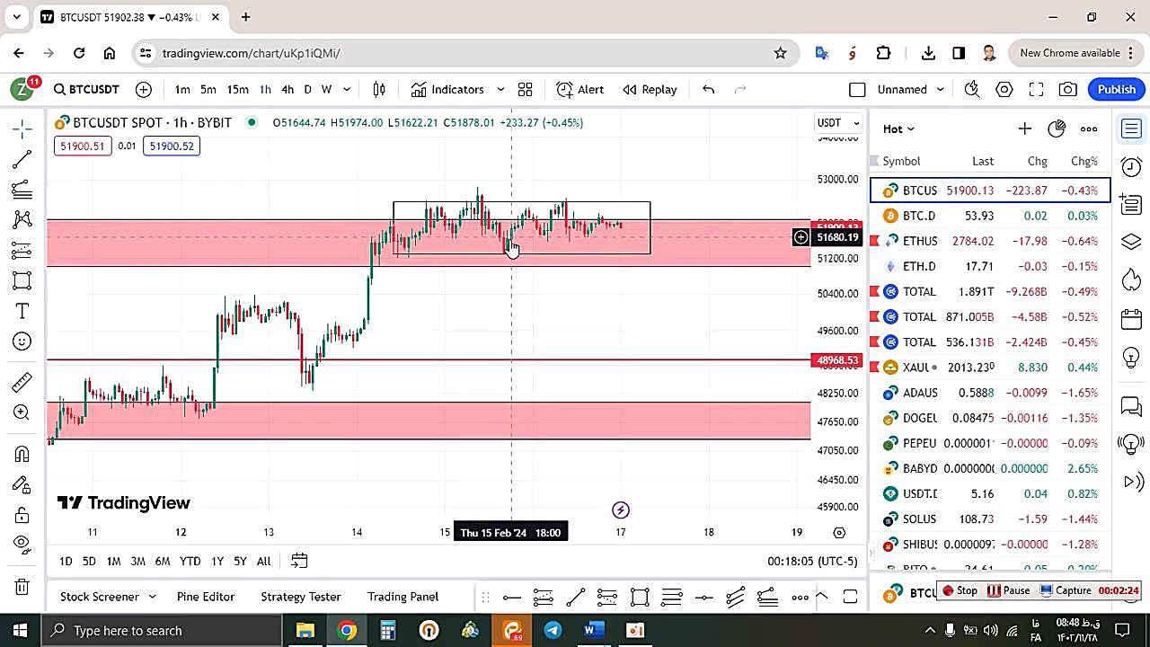1150x647 pixels.
Task: Select the 3M date range
Action: (x=137, y=561)
